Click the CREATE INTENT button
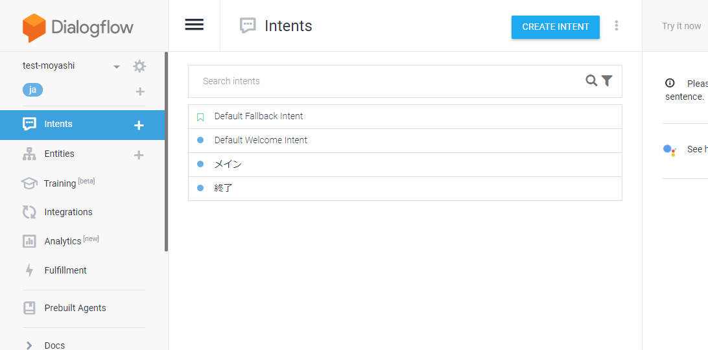 [556, 27]
